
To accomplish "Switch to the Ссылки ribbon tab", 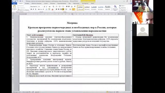I will (x=46, y=3).
